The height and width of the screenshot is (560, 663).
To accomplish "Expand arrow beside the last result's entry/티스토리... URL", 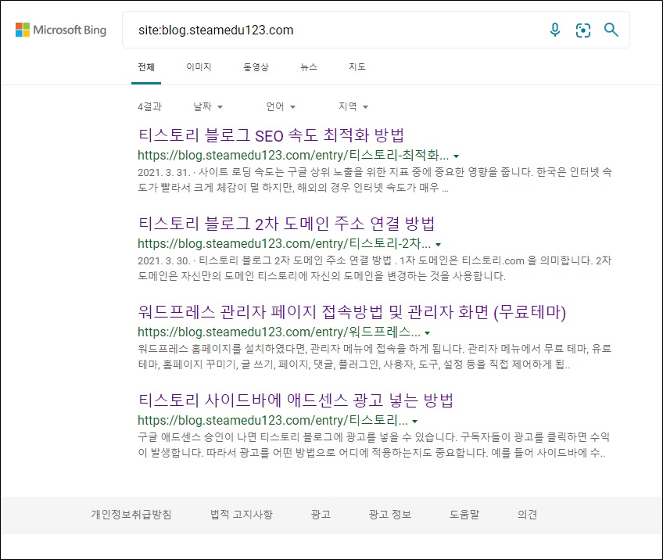I will (x=415, y=422).
